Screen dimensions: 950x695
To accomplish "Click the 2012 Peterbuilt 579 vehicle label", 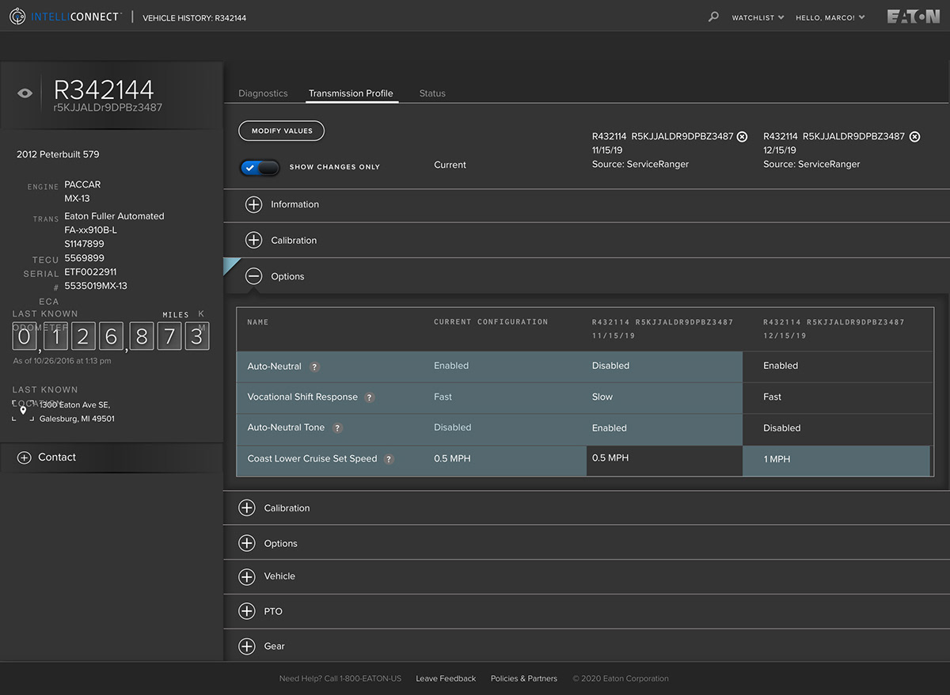I will tap(58, 154).
